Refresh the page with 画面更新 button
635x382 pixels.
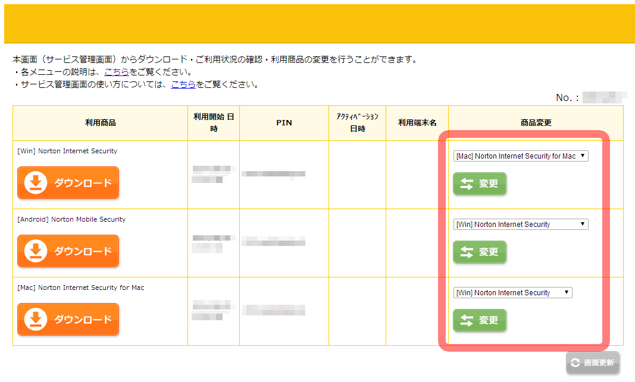point(593,363)
